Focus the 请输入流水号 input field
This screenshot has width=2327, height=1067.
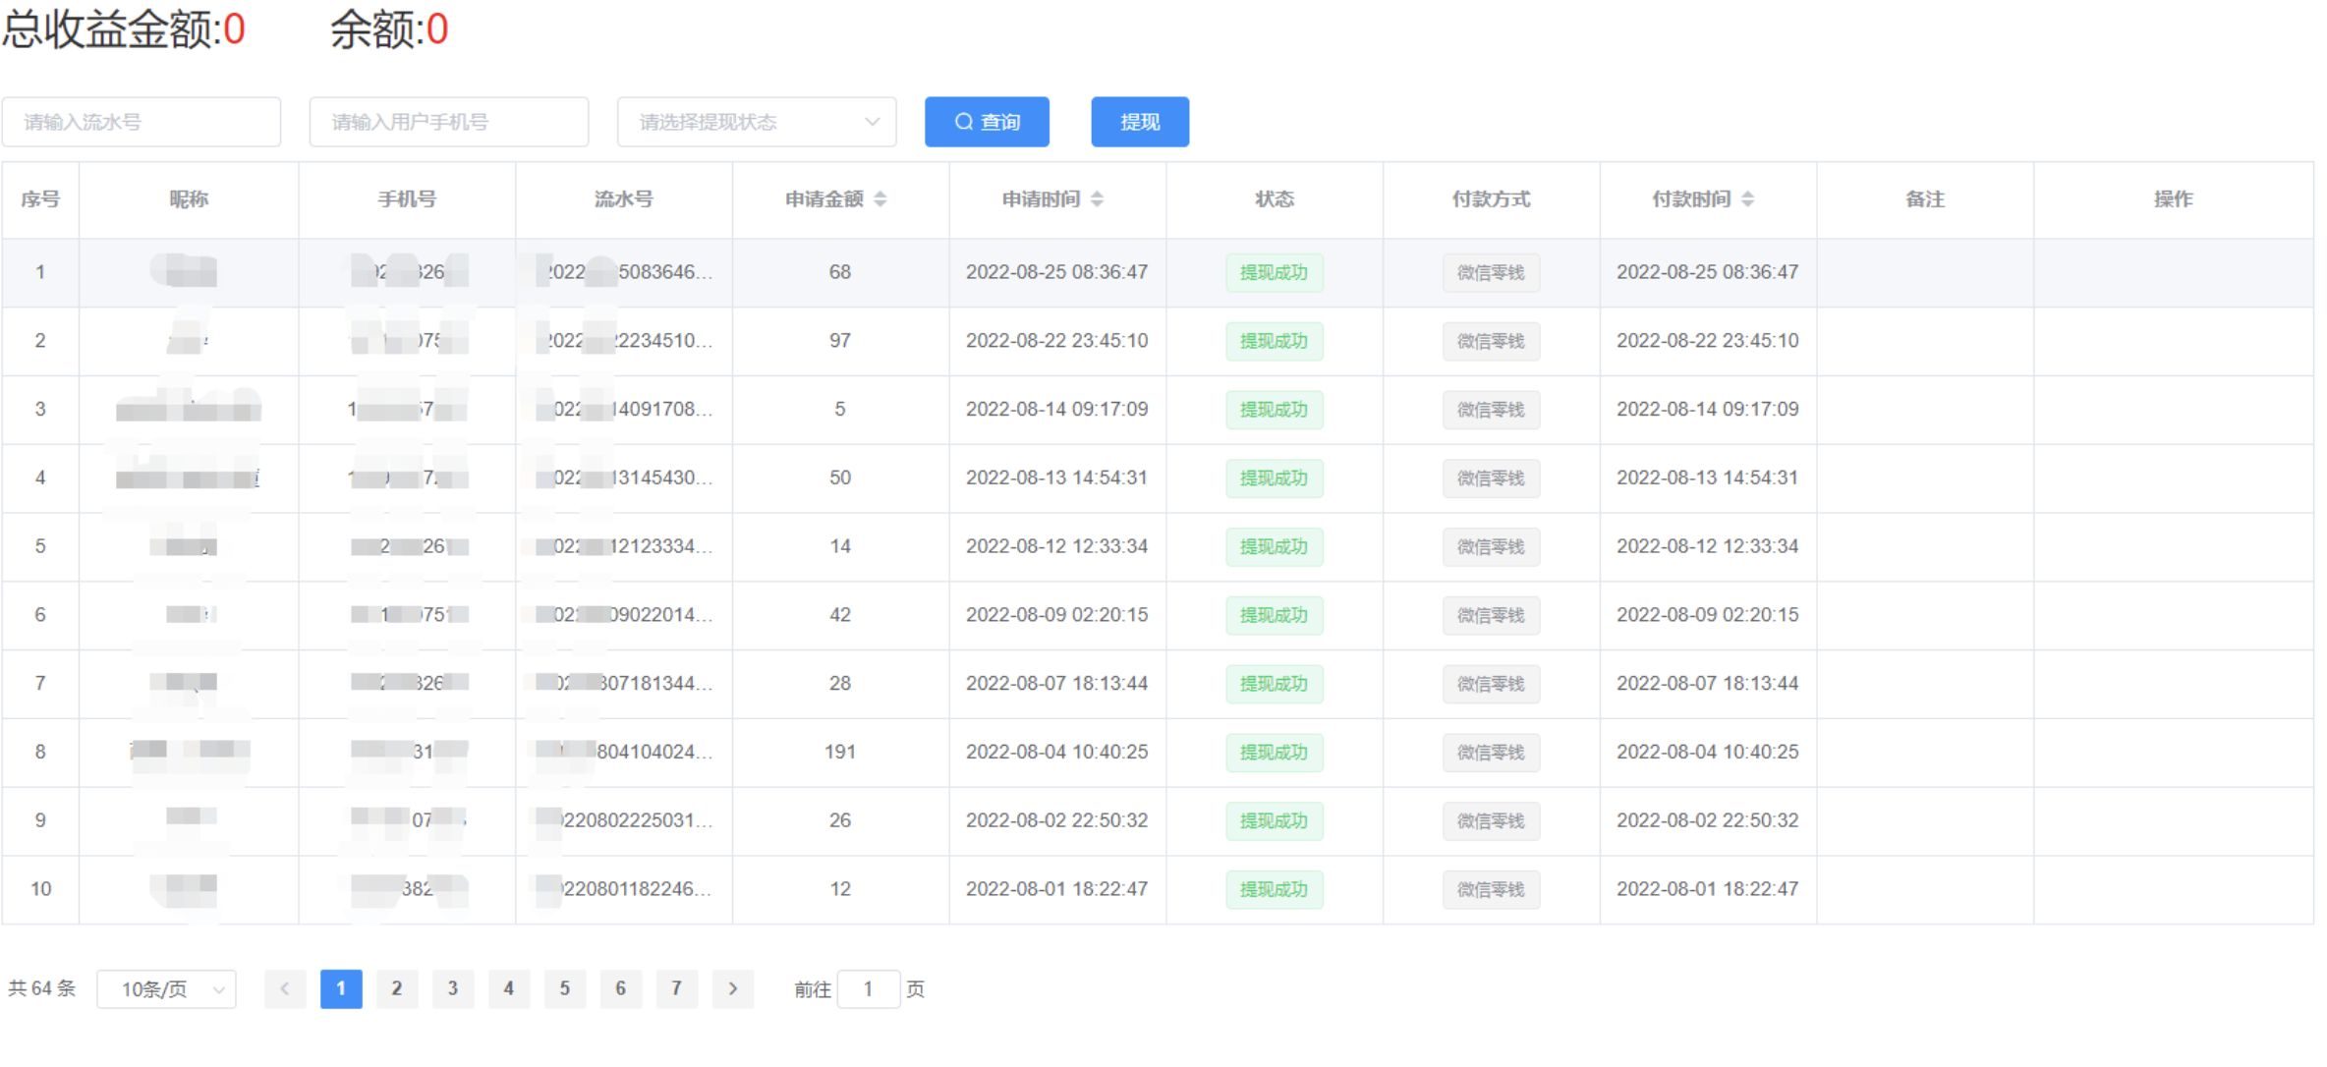142,122
